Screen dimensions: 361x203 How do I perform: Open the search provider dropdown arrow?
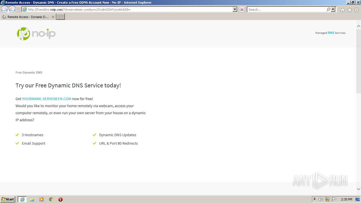click(333, 9)
